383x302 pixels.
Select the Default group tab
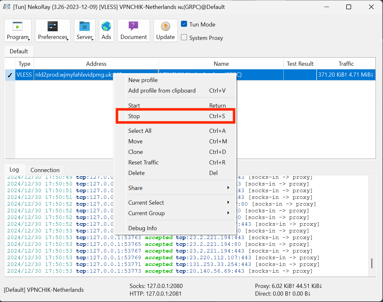tap(19, 51)
